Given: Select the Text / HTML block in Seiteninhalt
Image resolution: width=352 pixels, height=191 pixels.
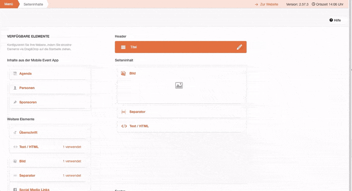Looking at the screenshot, I should pos(182,126).
